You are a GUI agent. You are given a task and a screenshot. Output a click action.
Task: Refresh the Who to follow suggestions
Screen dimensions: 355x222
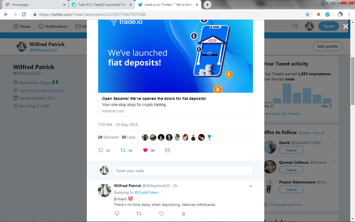coord(305,133)
